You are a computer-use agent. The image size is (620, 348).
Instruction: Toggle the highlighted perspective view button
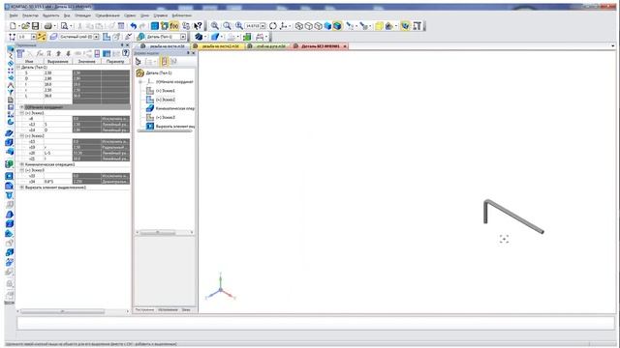(405, 26)
